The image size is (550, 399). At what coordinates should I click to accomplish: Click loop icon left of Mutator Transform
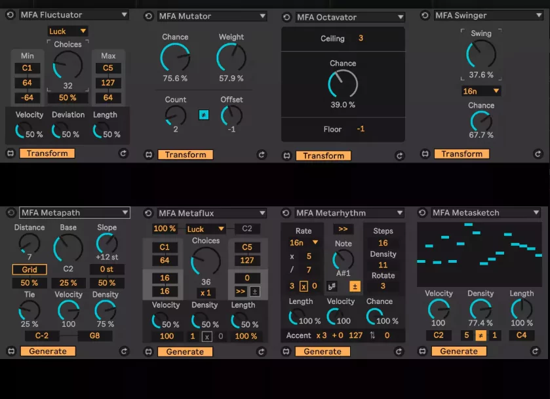149,155
